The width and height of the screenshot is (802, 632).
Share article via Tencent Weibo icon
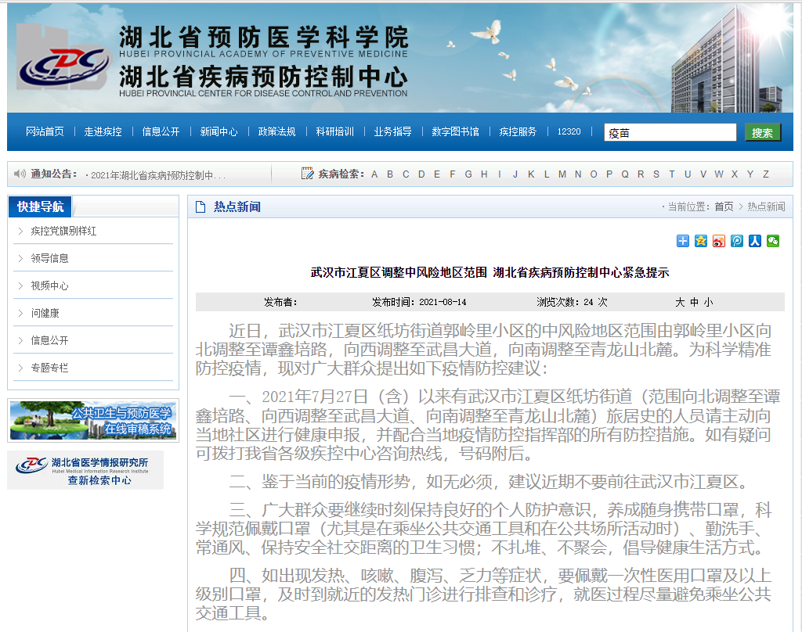pos(736,241)
